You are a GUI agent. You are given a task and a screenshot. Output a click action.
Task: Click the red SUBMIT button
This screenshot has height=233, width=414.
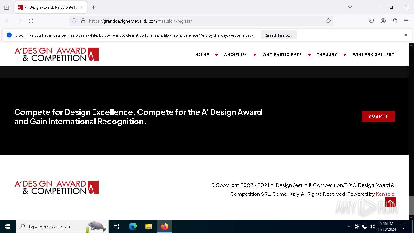pyautogui.click(x=378, y=116)
